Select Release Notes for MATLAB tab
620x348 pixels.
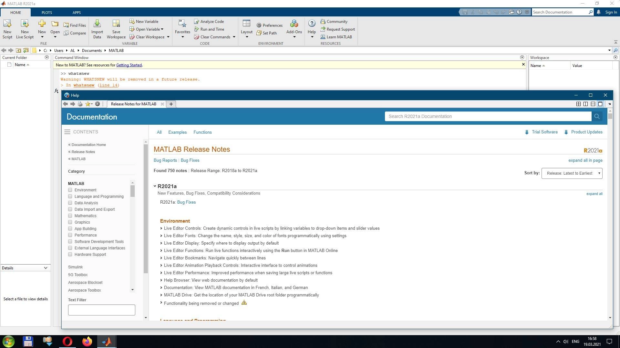tap(133, 104)
